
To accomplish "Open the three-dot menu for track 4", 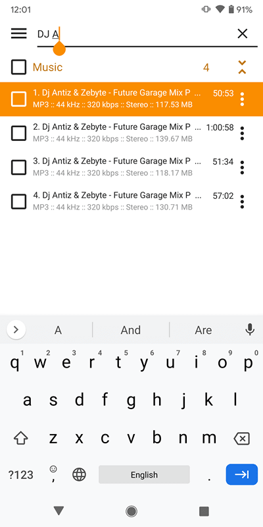I will point(242,202).
